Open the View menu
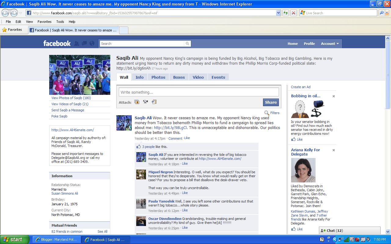 [29, 22]
